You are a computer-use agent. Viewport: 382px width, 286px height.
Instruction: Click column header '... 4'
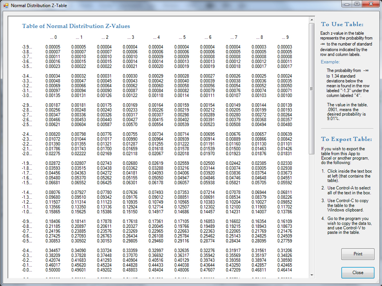coord(156,37)
